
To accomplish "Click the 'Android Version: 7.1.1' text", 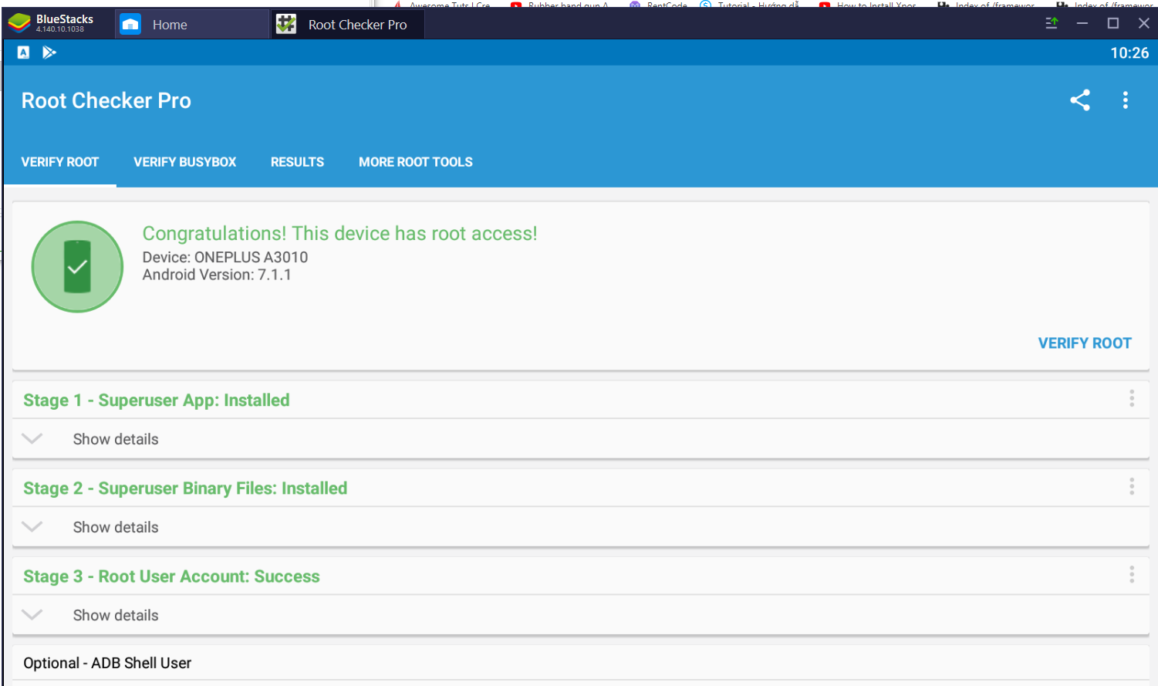I will coord(217,275).
